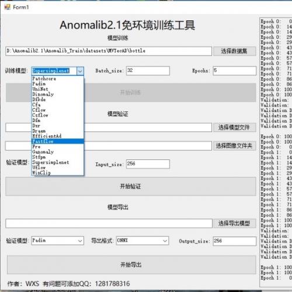
Task: Open the 训练模型 combo box arrow
Action: click(80, 71)
